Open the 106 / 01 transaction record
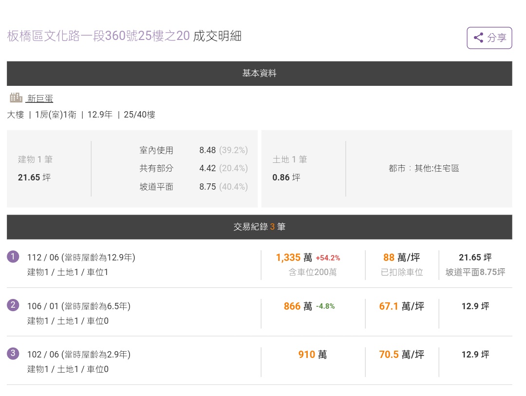The width and height of the screenshot is (526, 396). point(78,306)
